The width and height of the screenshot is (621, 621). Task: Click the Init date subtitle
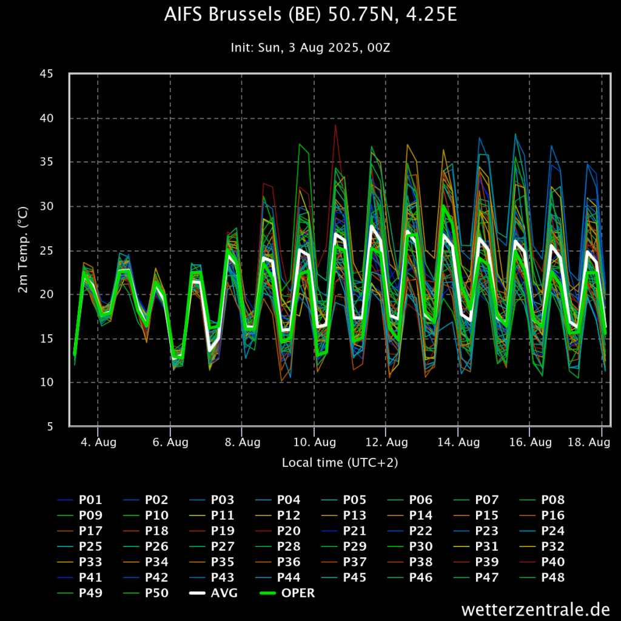click(310, 48)
